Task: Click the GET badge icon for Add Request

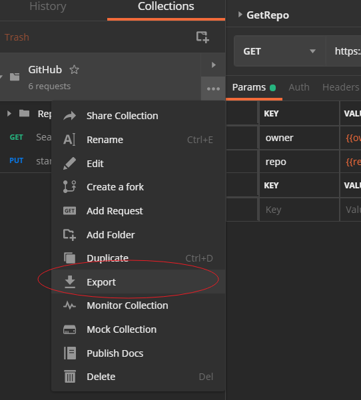Action: [69, 211]
